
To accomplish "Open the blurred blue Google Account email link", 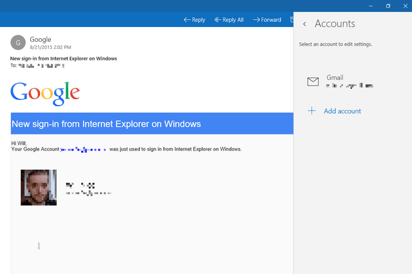I will tap(83, 150).
